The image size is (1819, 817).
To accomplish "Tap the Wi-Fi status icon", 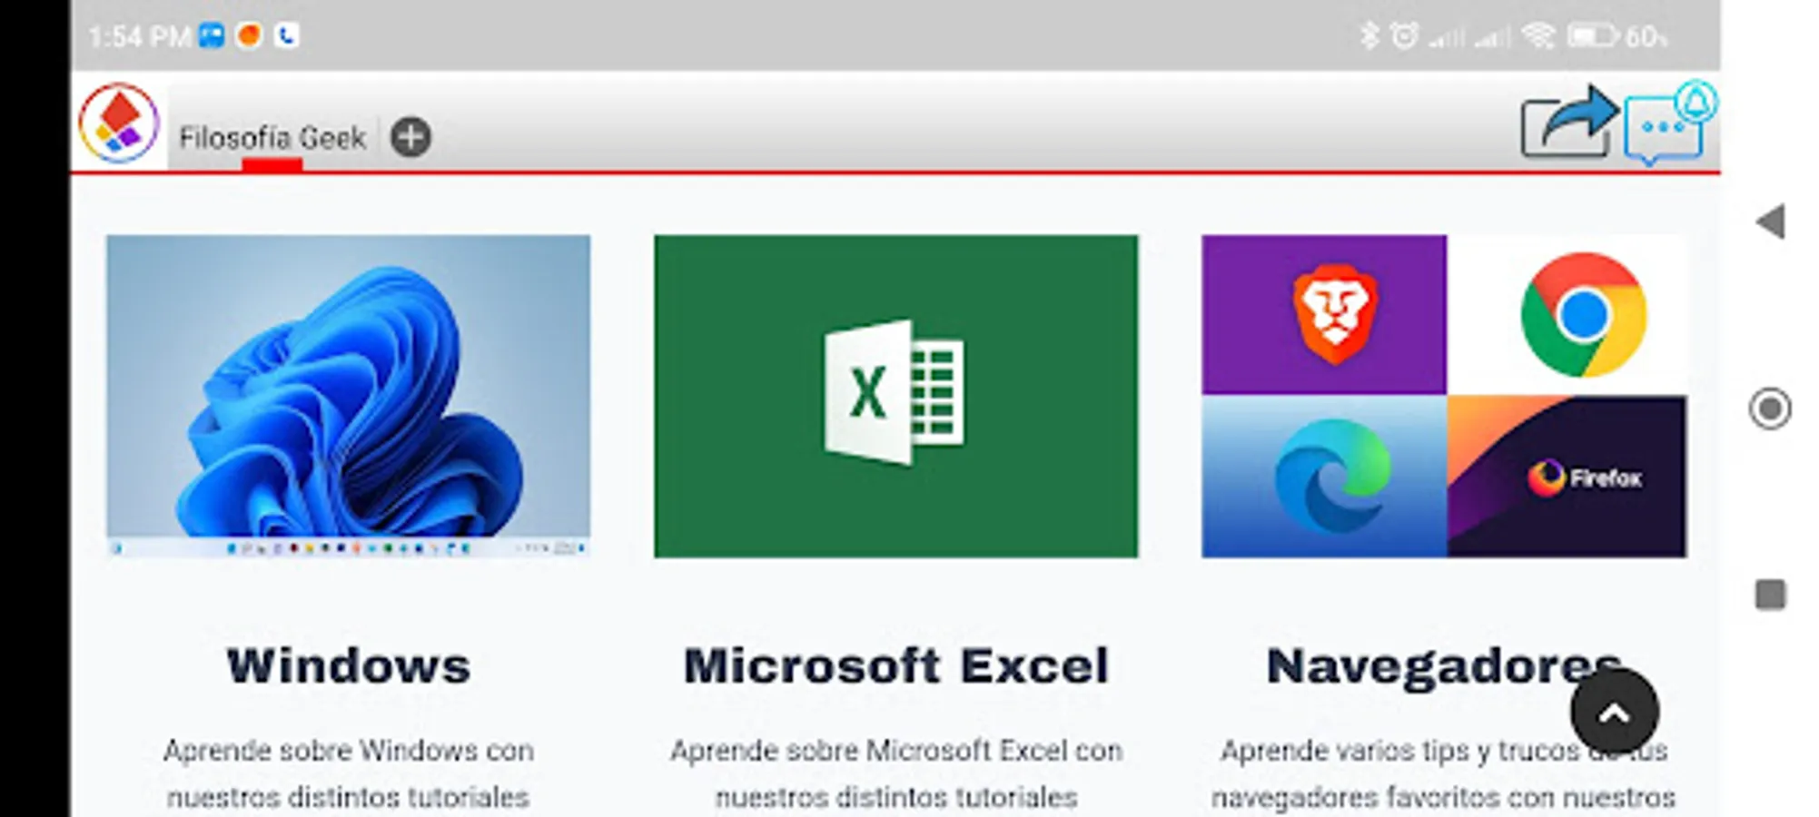I will (1538, 36).
